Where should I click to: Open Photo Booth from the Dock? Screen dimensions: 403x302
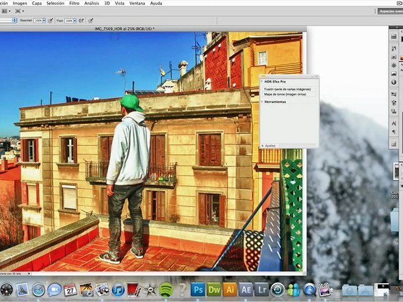point(134,290)
